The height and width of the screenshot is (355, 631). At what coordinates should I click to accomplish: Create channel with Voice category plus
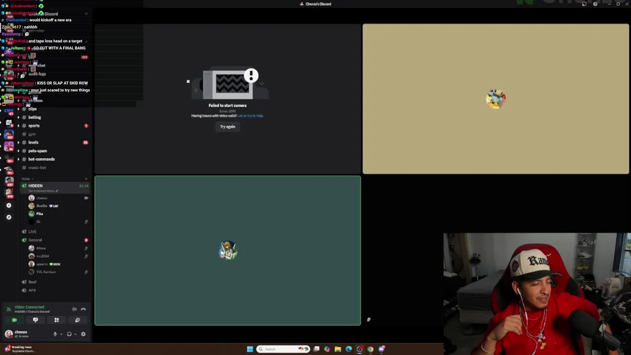pos(86,178)
